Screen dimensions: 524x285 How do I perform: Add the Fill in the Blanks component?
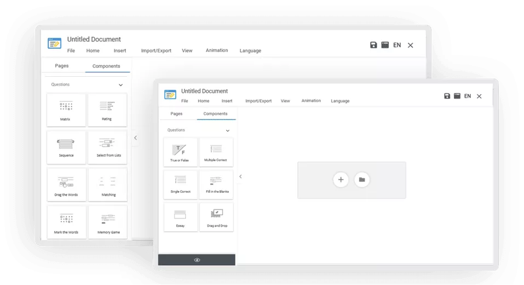click(x=216, y=185)
